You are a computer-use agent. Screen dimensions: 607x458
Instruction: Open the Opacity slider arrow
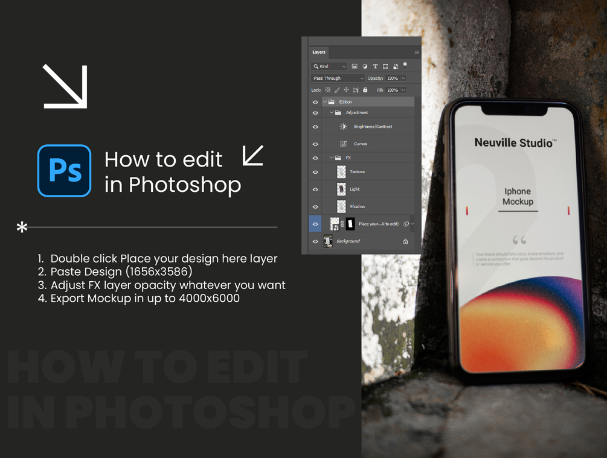click(x=403, y=78)
